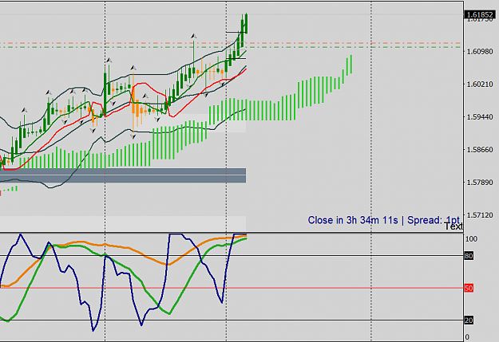Click the red oscillator level 50 label
The height and width of the screenshot is (342, 499).
[x=469, y=289]
